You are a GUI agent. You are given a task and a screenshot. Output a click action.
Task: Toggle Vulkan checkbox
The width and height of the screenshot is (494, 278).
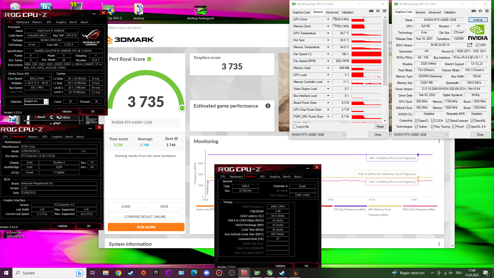416,126
